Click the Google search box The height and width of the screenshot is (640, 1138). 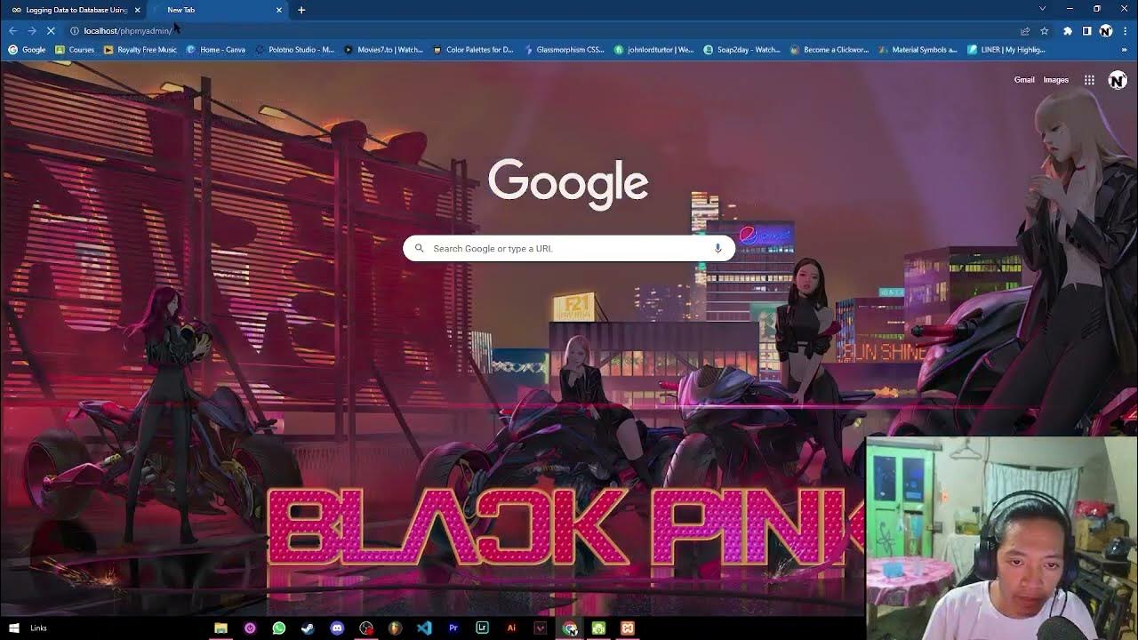[569, 249]
